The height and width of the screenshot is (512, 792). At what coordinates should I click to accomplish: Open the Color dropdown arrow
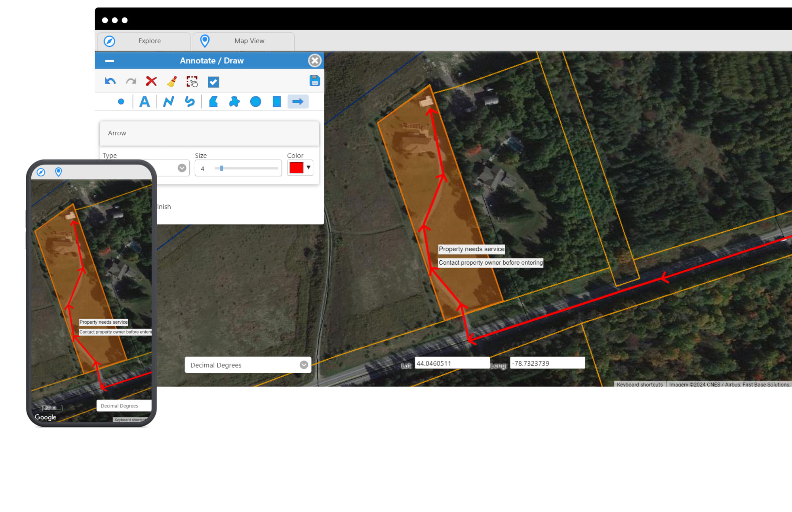click(308, 167)
